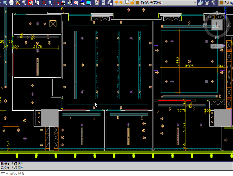This screenshot has height=176, width=233.
Task: Toggle layer on/off light bulb
Action: [x=116, y=3]
